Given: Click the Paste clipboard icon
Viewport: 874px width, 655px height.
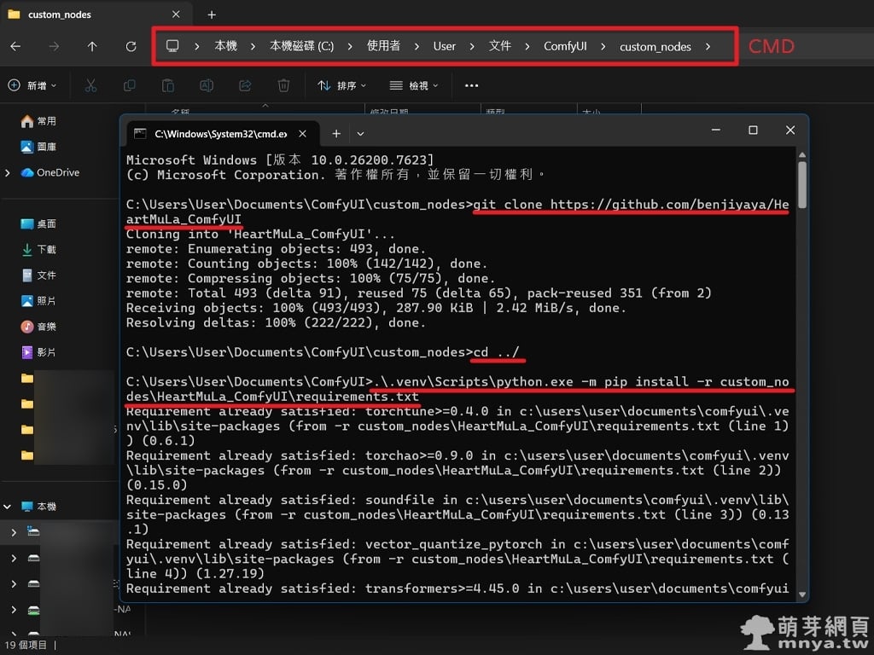Looking at the screenshot, I should (168, 85).
